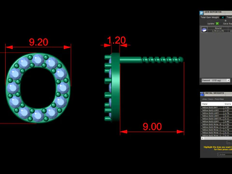The height and width of the screenshot is (174, 232).
Task: Click the Grams column header
Action: click(x=228, y=104)
